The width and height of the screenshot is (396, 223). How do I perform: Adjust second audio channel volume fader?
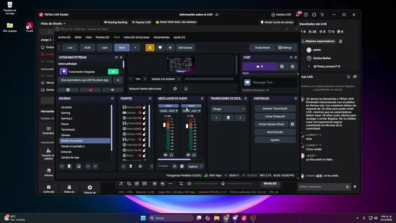point(187,126)
